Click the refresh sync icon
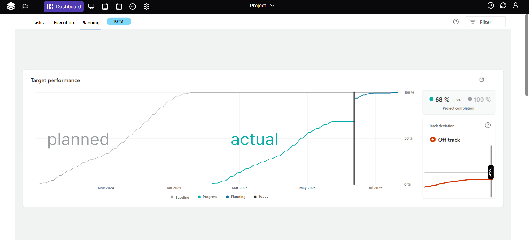Screen dimensions: 529x240 pyautogui.click(x=503, y=6)
